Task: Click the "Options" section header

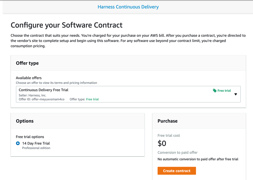Action: coord(25,121)
